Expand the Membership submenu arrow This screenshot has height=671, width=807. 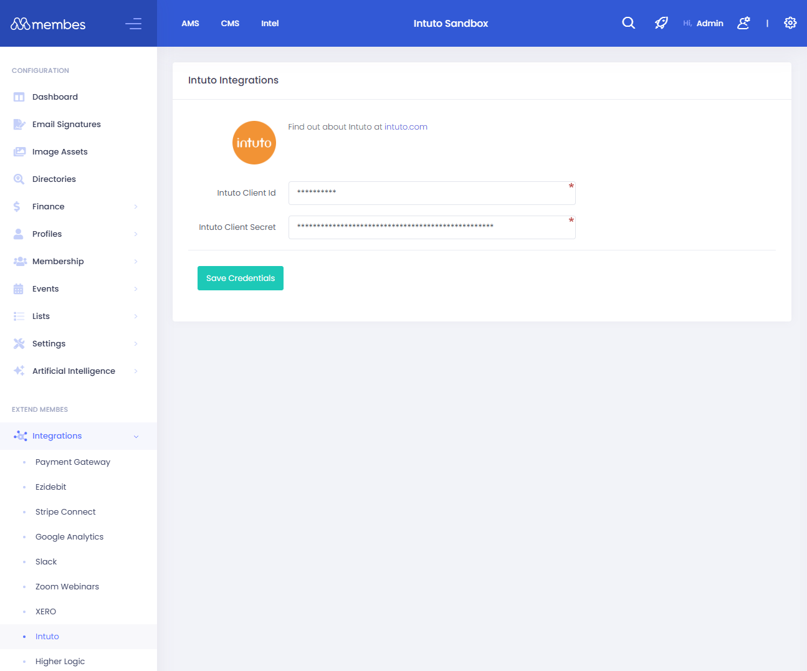pyautogui.click(x=136, y=262)
